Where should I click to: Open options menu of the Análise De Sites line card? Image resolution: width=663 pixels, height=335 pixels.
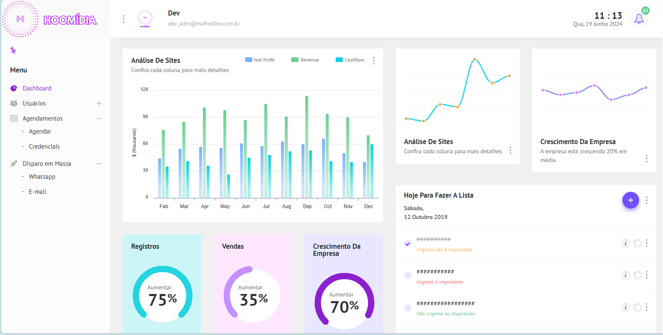click(510, 150)
